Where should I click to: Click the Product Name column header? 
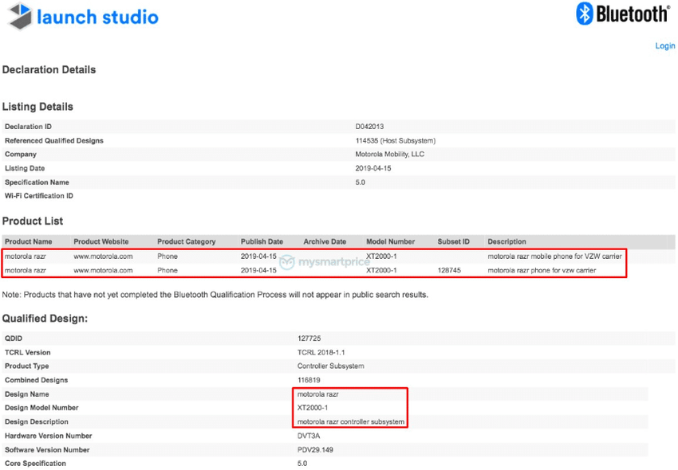pos(29,241)
